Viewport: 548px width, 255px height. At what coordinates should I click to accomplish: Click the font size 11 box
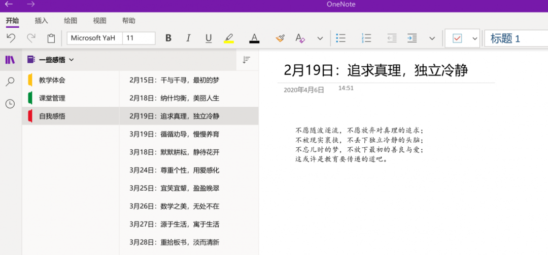[139, 38]
